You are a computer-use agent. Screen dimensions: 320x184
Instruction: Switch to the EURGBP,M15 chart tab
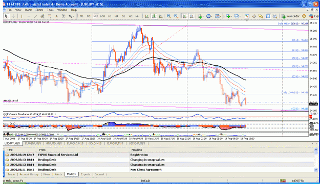tap(33, 143)
